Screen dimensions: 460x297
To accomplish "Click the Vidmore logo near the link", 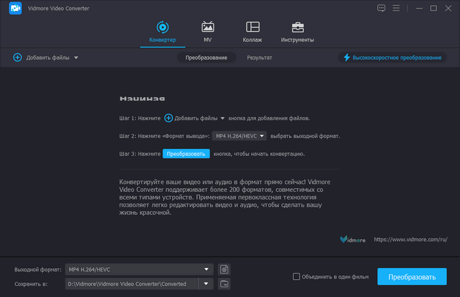I will point(353,239).
